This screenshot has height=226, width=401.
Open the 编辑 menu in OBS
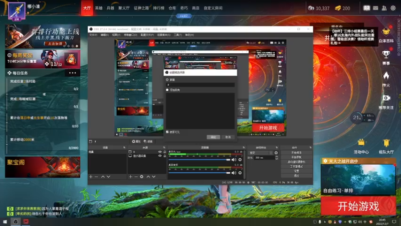coord(105,35)
